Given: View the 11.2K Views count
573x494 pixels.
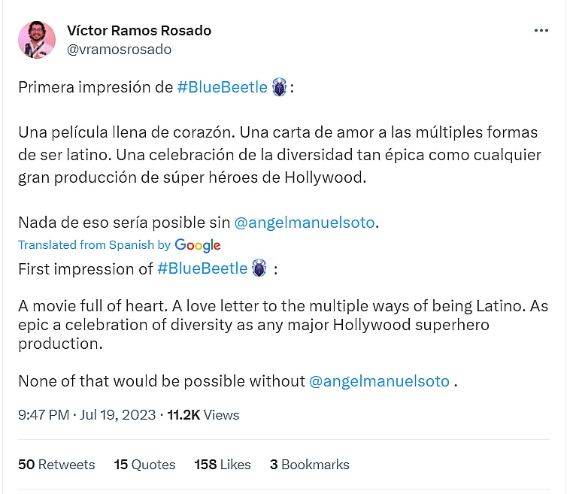Looking at the screenshot, I should point(203,415).
